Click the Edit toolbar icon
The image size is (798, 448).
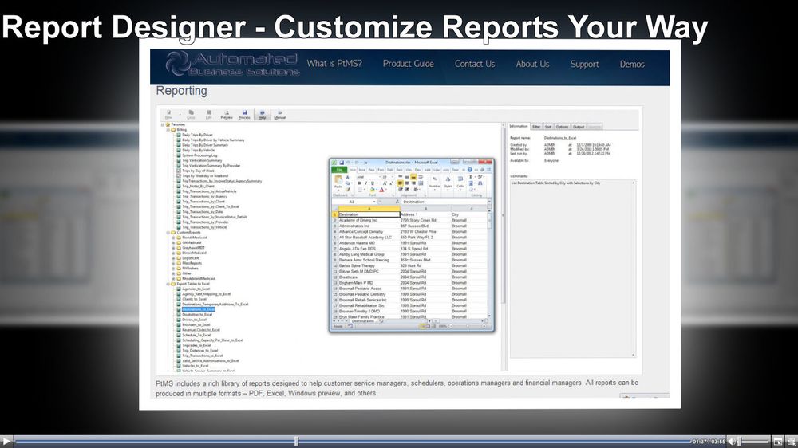tap(208, 115)
